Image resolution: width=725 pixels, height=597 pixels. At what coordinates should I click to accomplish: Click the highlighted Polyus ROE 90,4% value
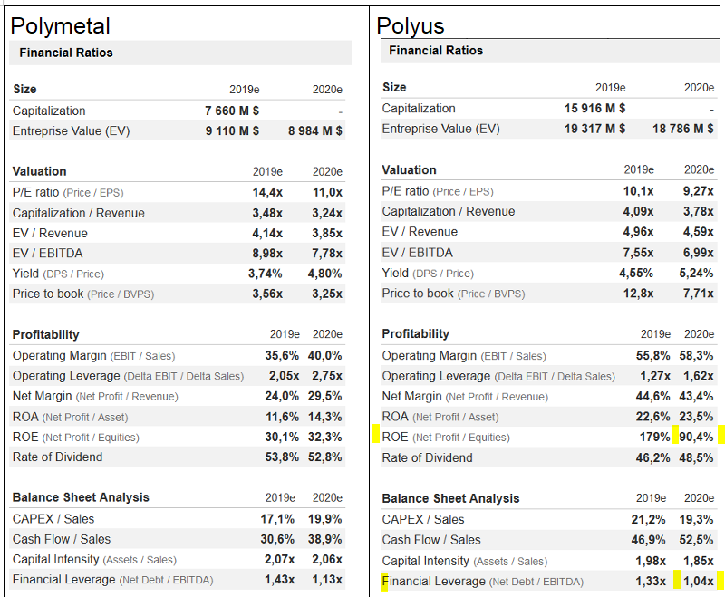[696, 437]
